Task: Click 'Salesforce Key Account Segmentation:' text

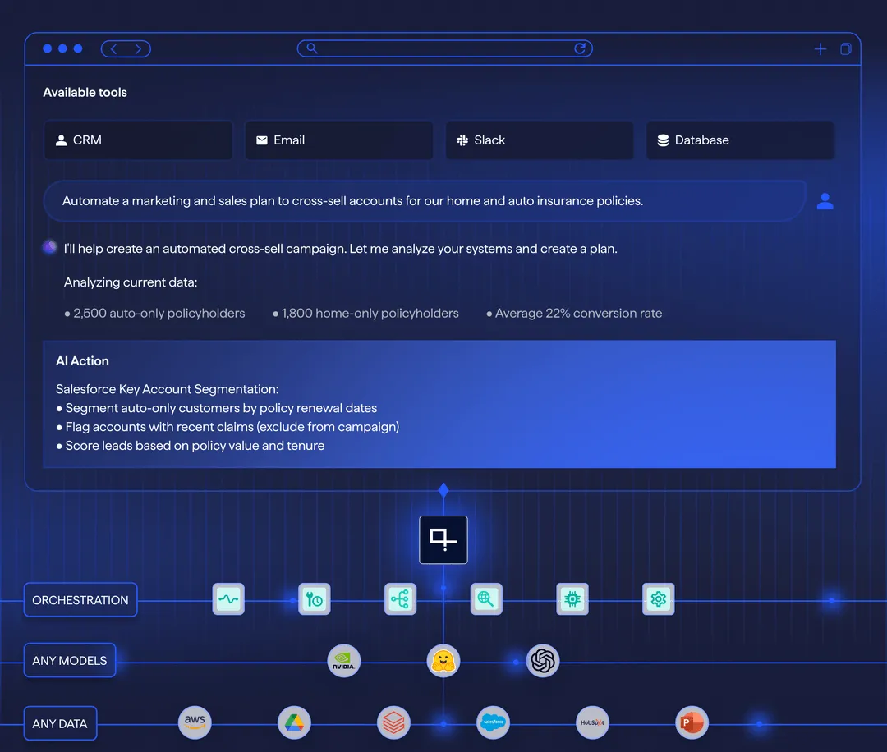Action: (x=167, y=389)
